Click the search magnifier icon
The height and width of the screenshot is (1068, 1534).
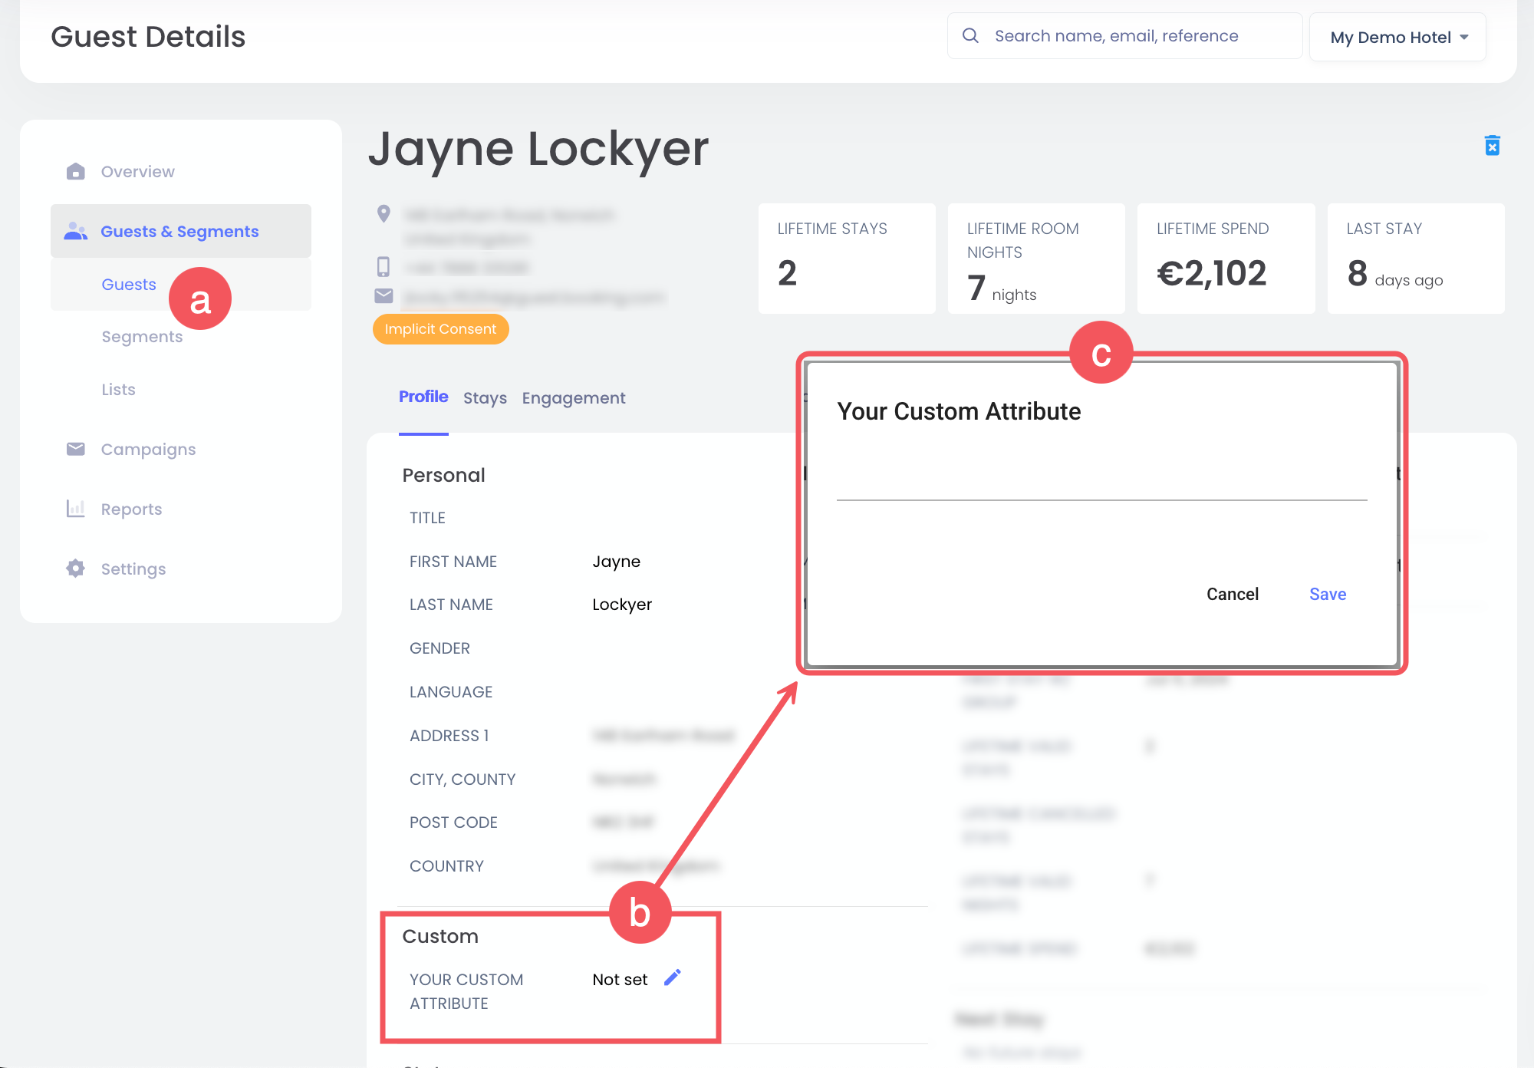pyautogui.click(x=970, y=36)
